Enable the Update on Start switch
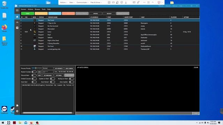Image resolution: width=223 pixels, height=125 pixels. [x=52, y=79]
